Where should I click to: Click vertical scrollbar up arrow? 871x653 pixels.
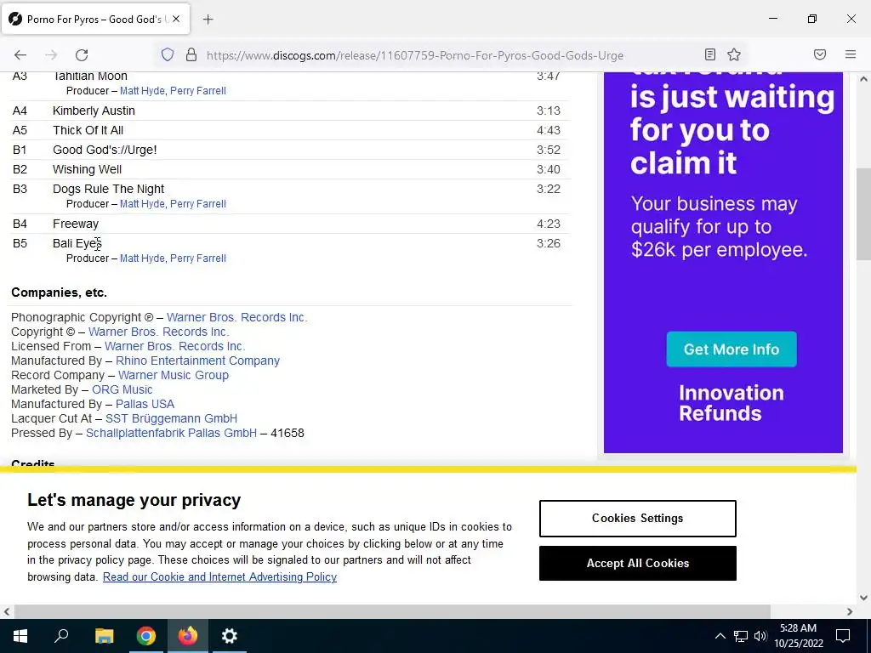pyautogui.click(x=864, y=79)
